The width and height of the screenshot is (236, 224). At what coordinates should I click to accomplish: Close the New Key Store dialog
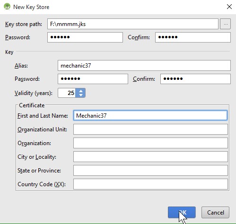229,7
